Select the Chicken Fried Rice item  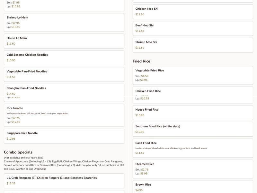pyautogui.click(x=193, y=94)
